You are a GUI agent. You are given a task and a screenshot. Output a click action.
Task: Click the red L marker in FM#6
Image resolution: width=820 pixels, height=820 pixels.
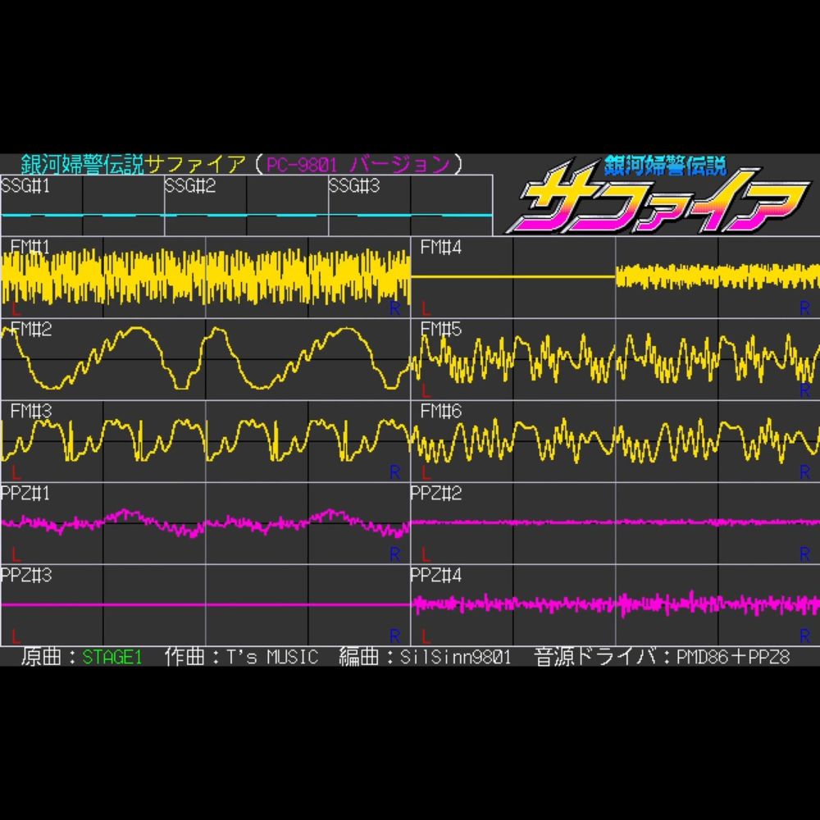pyautogui.click(x=426, y=473)
